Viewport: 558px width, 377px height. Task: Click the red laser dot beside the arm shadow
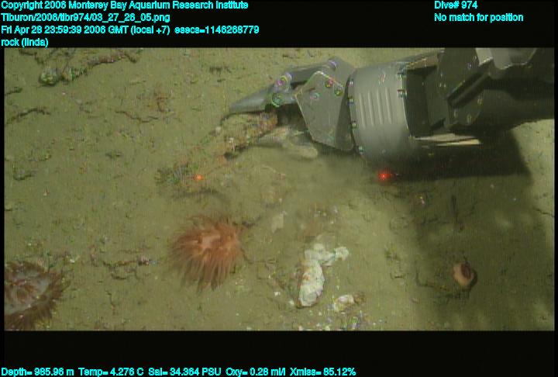pos(384,175)
